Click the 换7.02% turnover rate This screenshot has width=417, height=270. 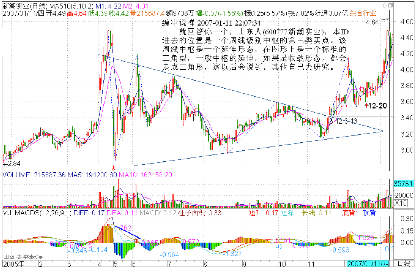301,13
